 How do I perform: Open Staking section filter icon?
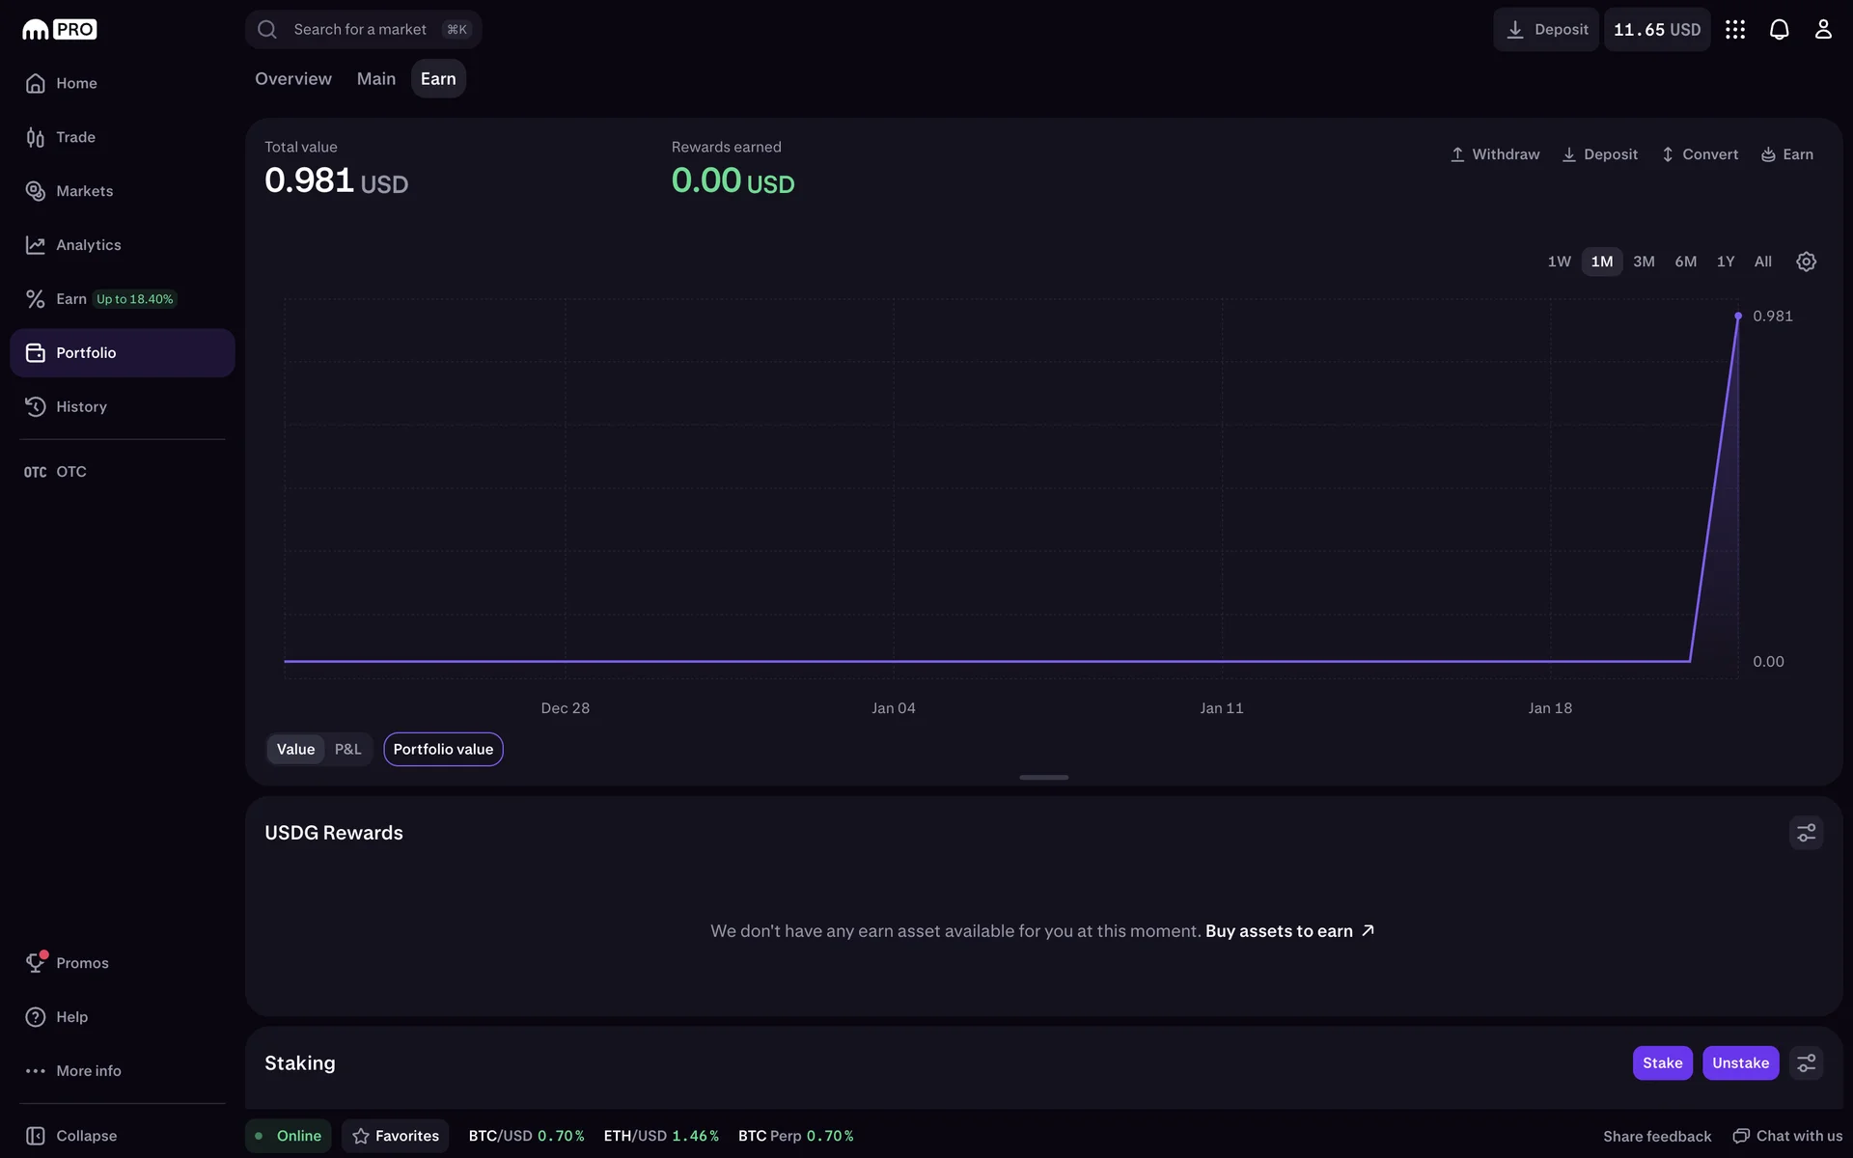1806,1063
